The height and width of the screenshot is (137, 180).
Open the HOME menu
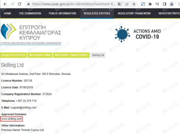tap(8, 14)
